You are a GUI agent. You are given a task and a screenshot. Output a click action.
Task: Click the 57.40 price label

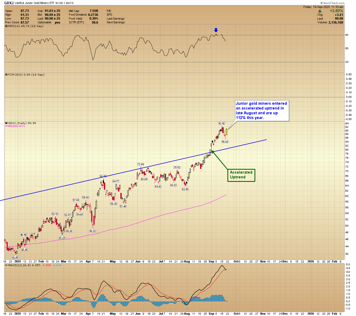point(123,207)
